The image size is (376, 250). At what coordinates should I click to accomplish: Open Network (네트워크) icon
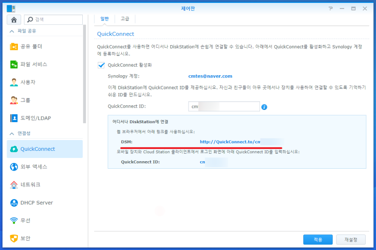tap(14, 185)
